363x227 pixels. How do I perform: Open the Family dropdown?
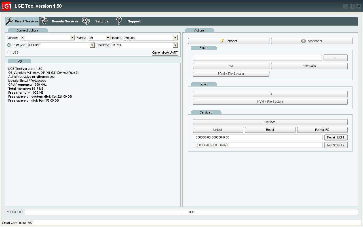click(x=108, y=38)
